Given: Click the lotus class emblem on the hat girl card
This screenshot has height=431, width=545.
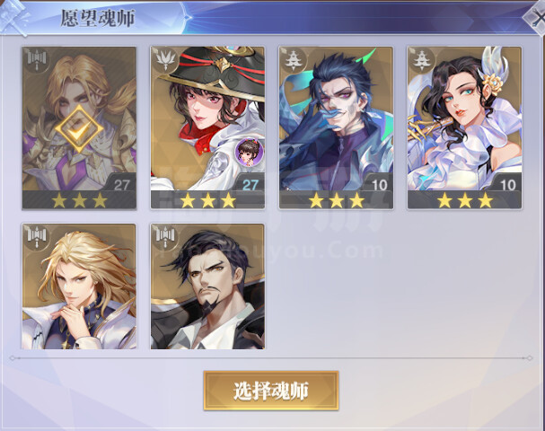Looking at the screenshot, I should [x=165, y=59].
